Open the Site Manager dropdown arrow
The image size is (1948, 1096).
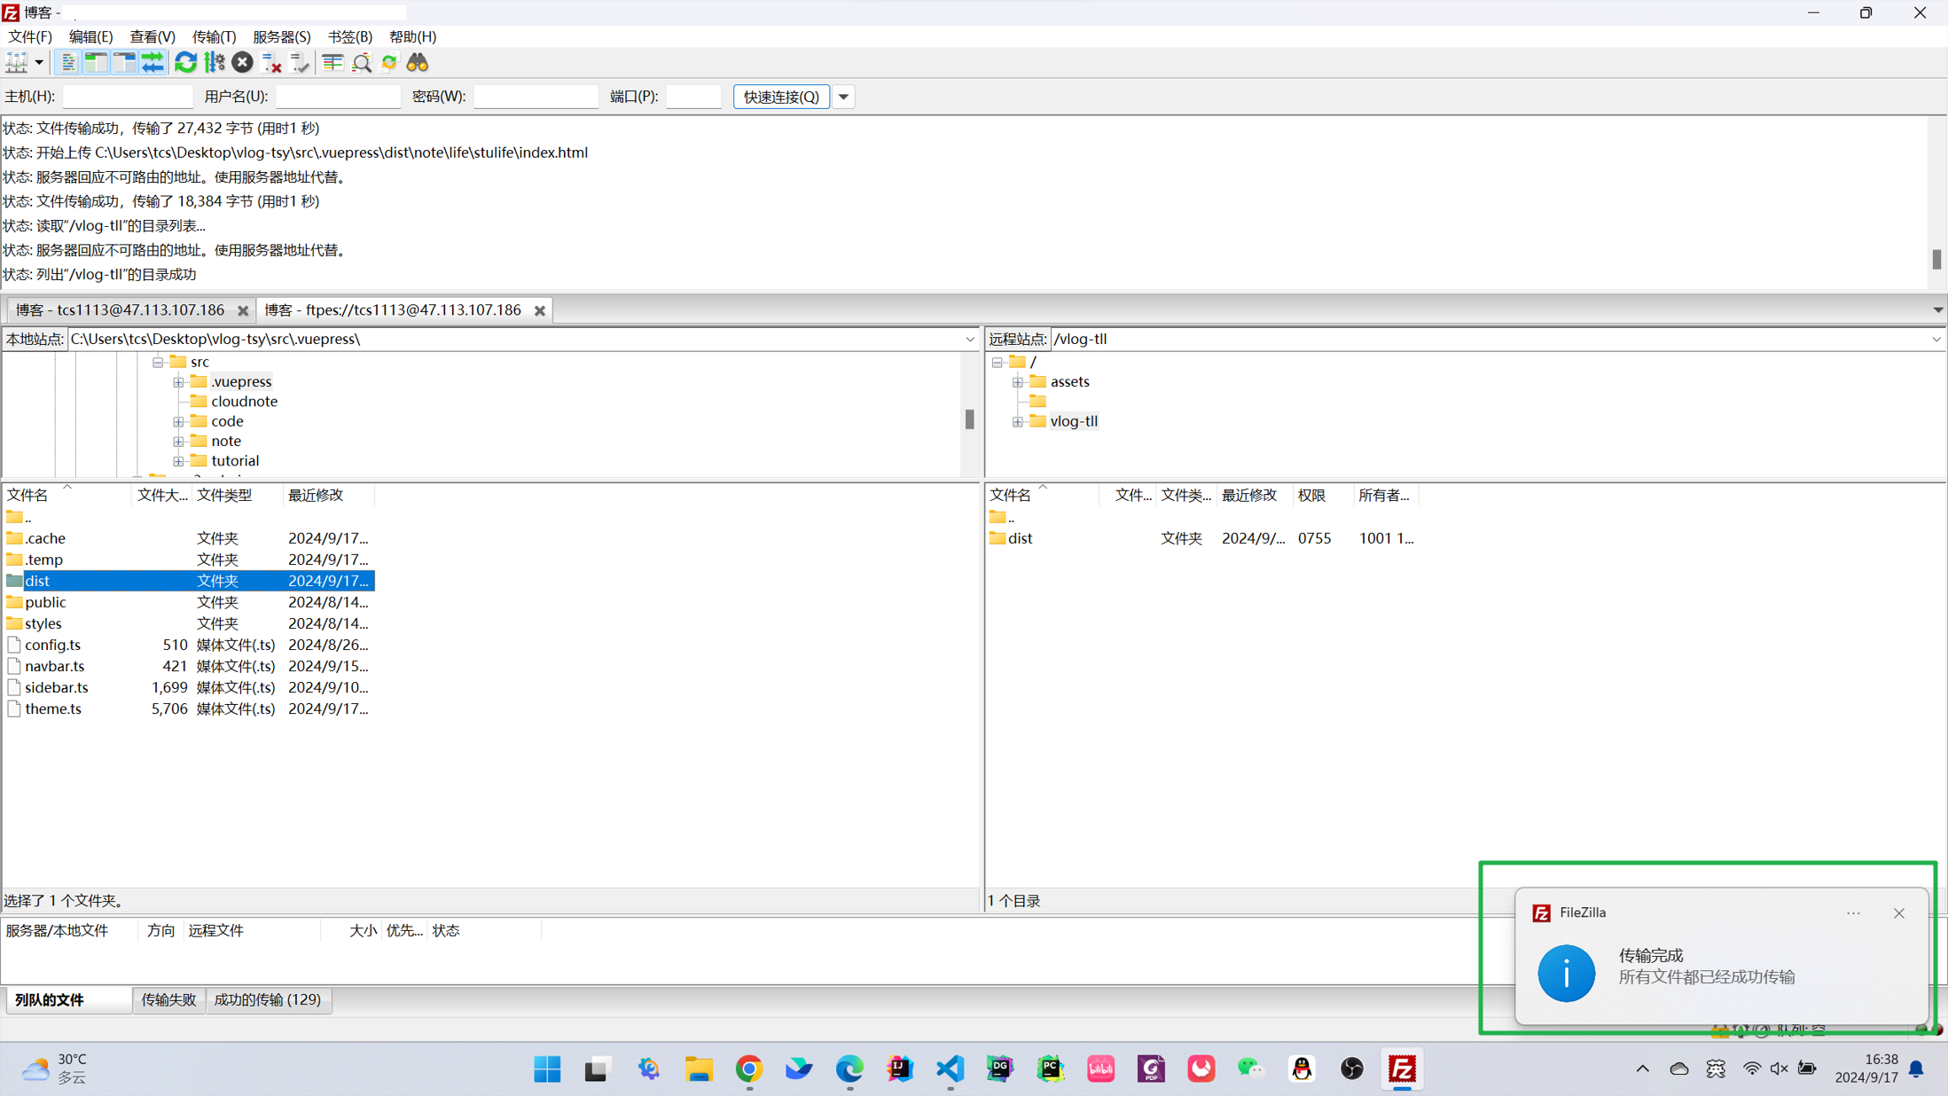tap(39, 62)
